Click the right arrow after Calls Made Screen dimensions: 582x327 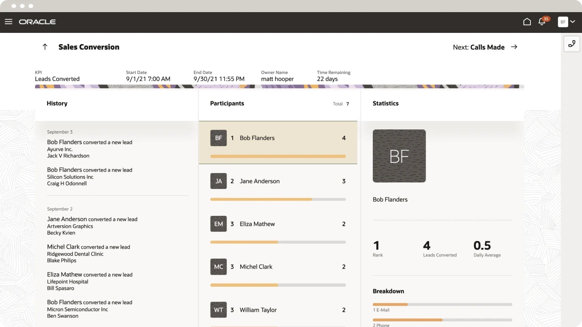click(514, 47)
